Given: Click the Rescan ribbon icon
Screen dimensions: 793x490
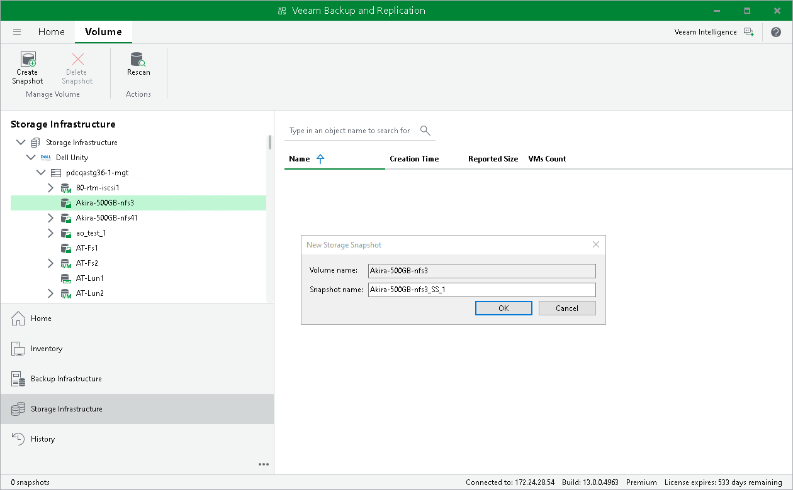Looking at the screenshot, I should (138, 59).
